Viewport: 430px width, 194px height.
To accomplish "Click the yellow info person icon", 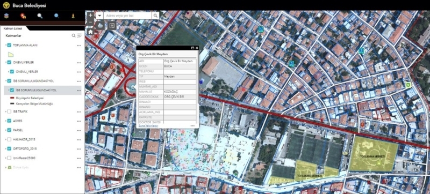I will click(73, 16).
